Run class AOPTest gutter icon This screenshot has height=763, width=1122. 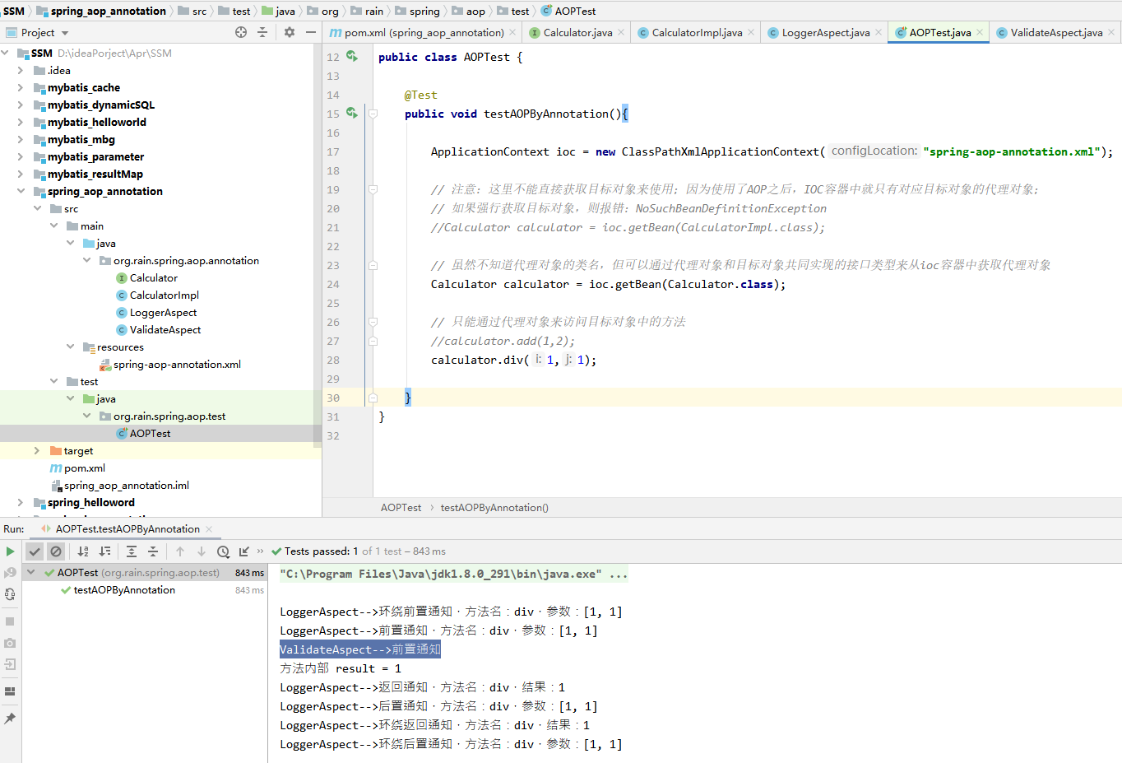pos(352,56)
